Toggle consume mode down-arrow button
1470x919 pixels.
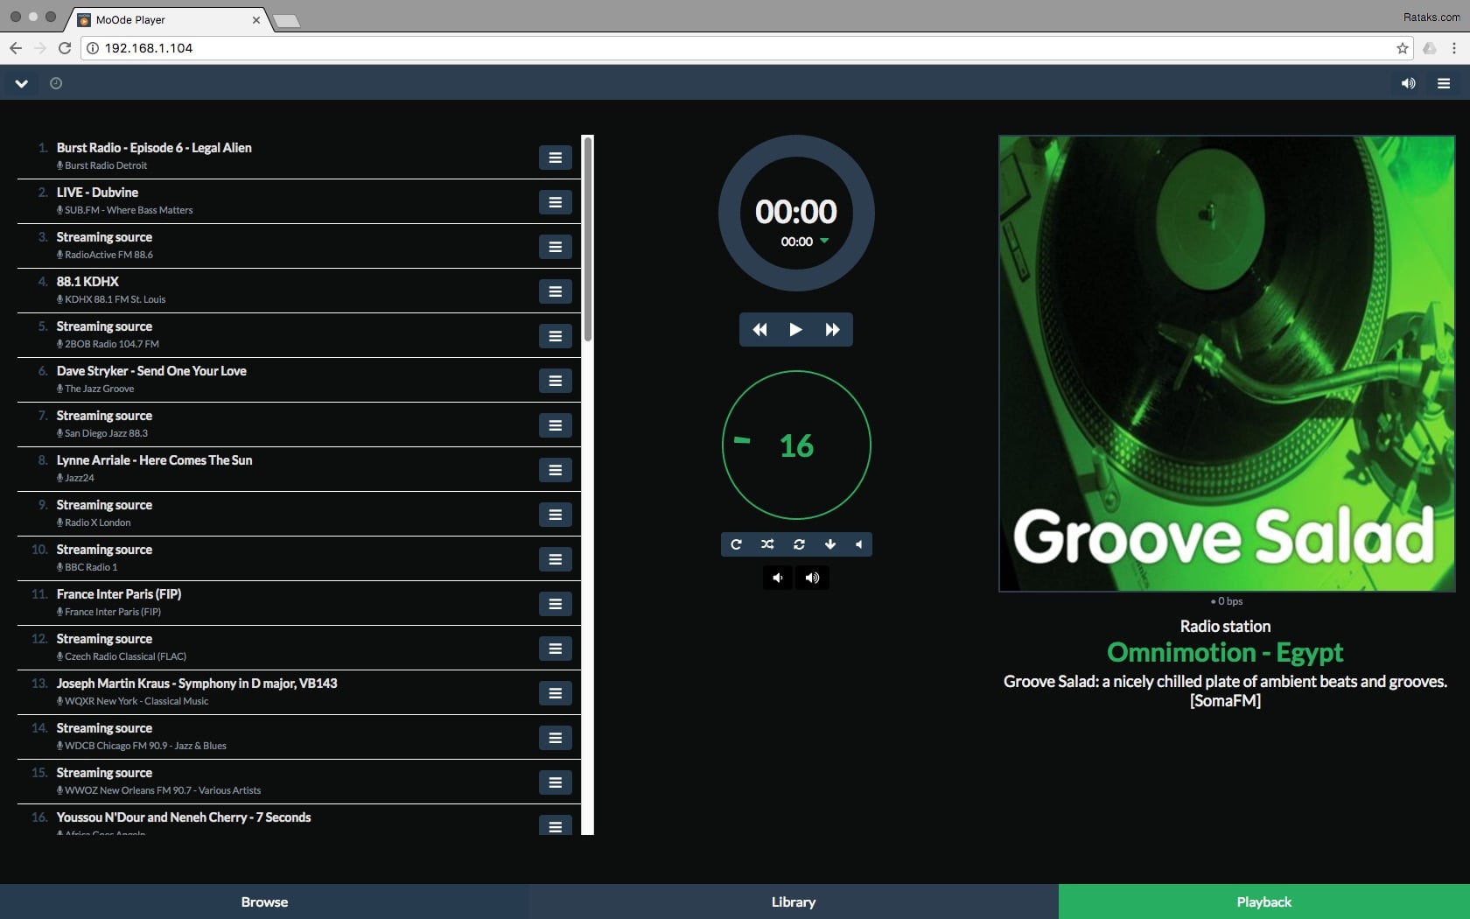click(830, 544)
